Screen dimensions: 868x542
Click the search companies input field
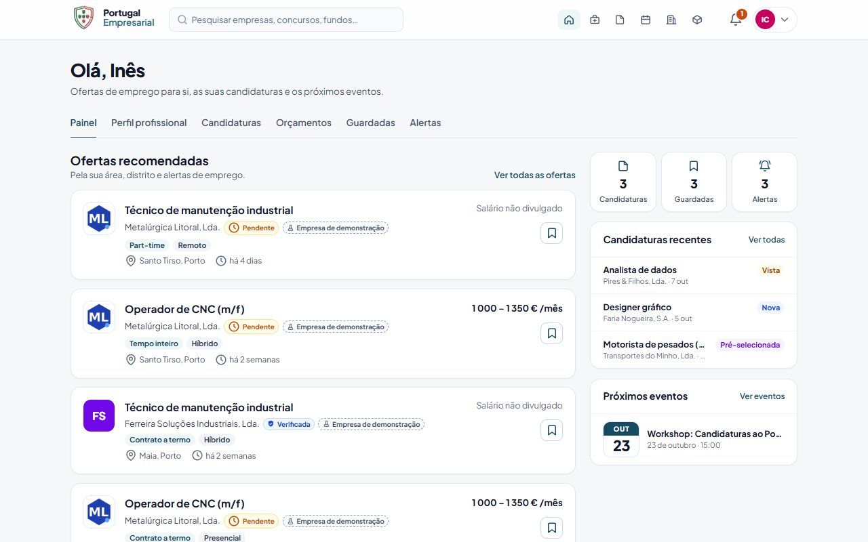tap(286, 20)
